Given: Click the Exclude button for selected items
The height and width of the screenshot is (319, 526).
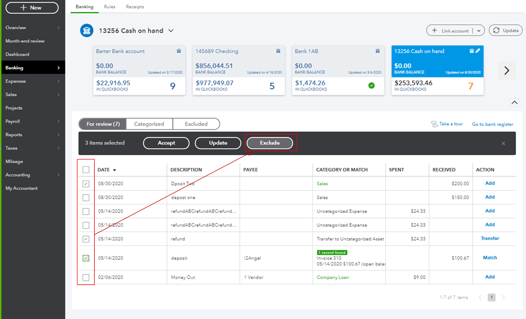Looking at the screenshot, I should 270,143.
